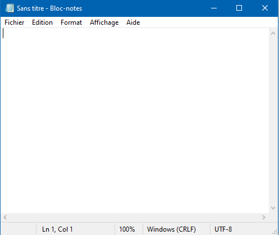Click the UTF-8 encoding indicator

(x=223, y=229)
